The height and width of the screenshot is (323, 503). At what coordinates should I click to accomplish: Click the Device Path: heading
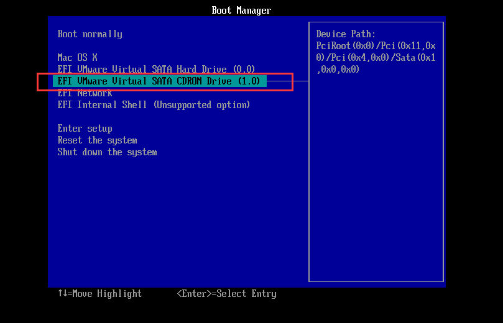pyautogui.click(x=346, y=34)
